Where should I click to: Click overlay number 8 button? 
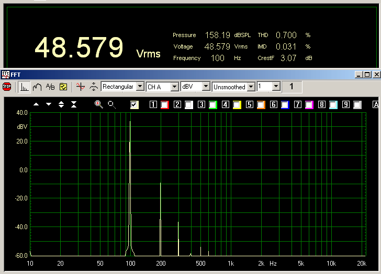tap(321, 105)
